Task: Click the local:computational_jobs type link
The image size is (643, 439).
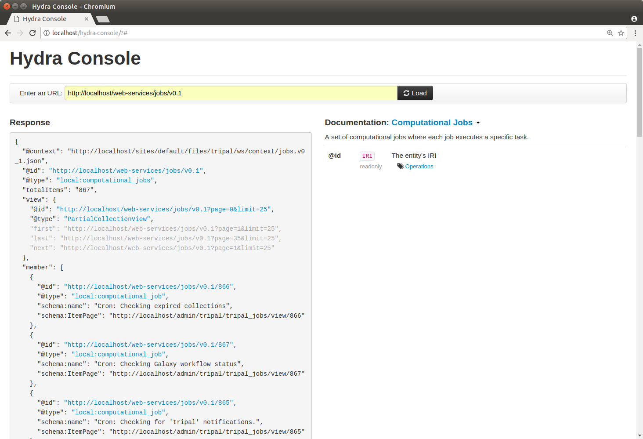Action: 105,181
